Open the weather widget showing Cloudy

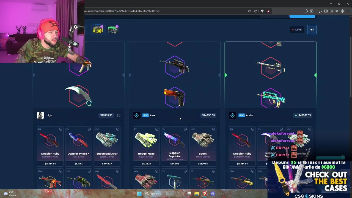click(x=9, y=194)
